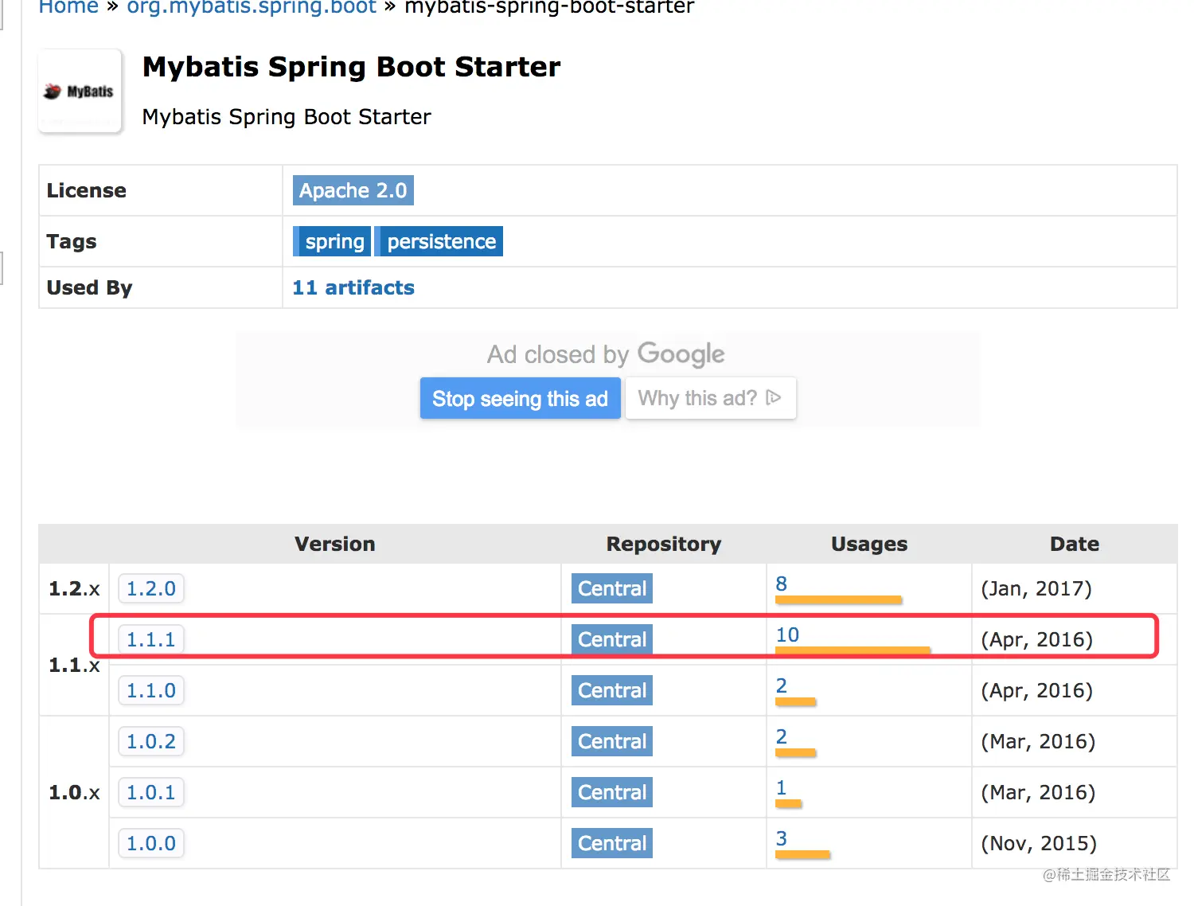Click Central repository badge for 1.0.2

click(x=612, y=741)
